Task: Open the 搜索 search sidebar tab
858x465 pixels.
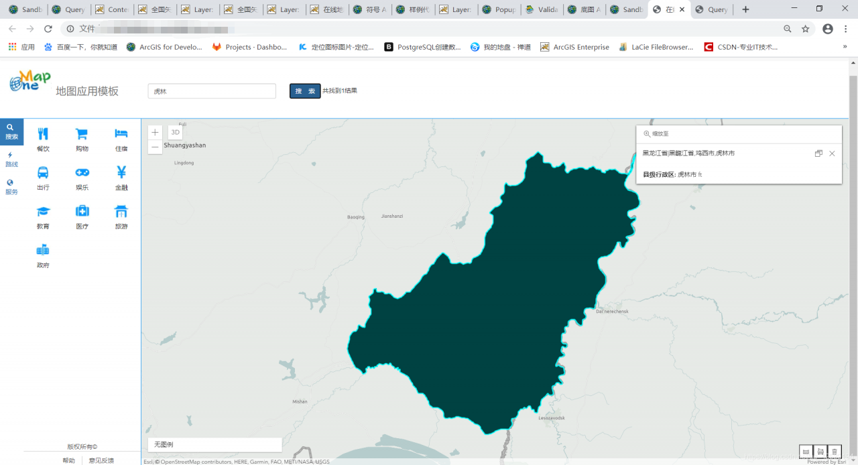Action: pyautogui.click(x=11, y=131)
